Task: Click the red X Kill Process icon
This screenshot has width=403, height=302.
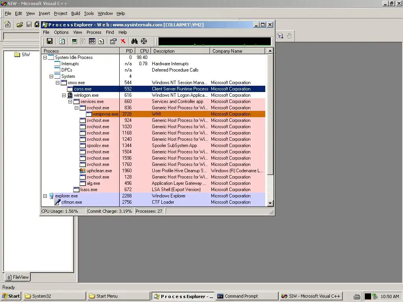Action: point(123,41)
